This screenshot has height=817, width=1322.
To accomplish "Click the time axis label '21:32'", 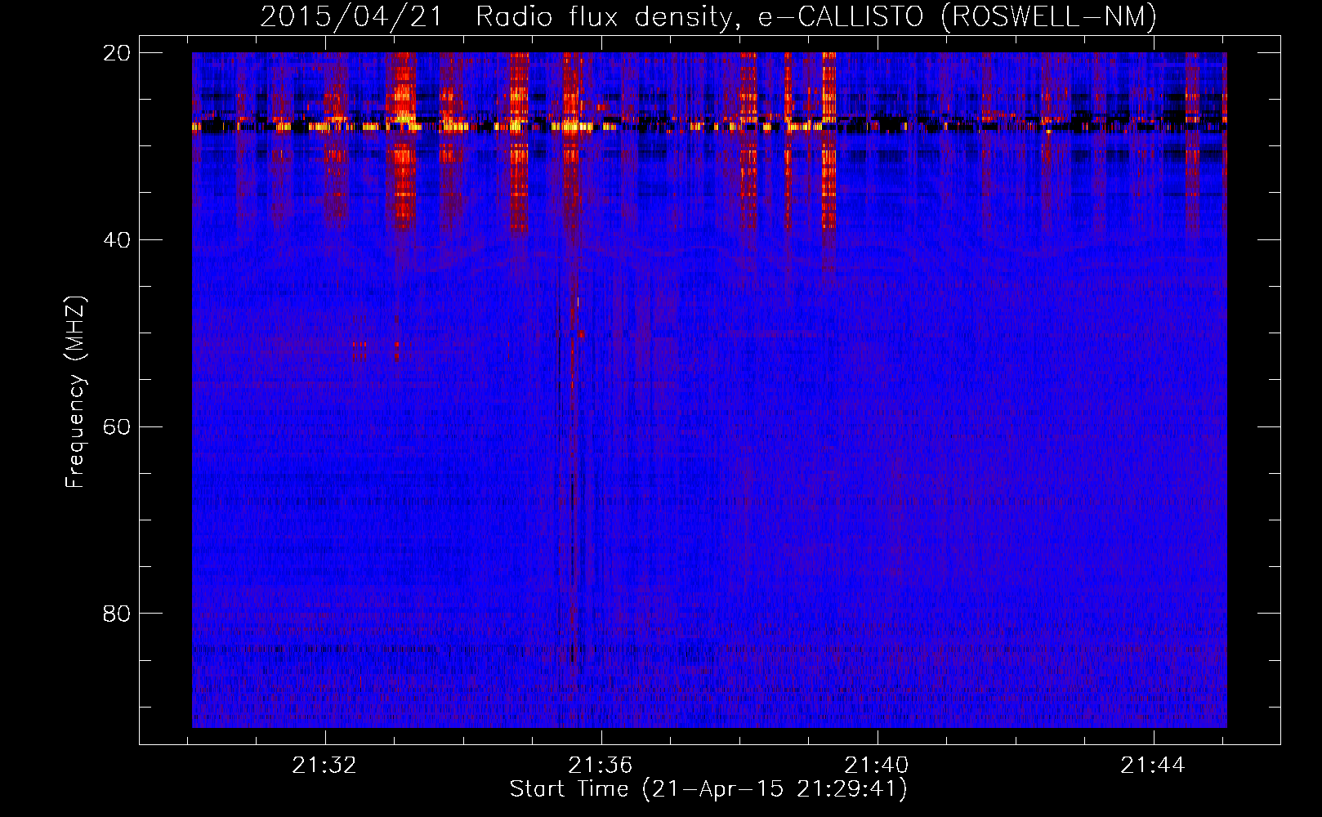I will tap(324, 766).
